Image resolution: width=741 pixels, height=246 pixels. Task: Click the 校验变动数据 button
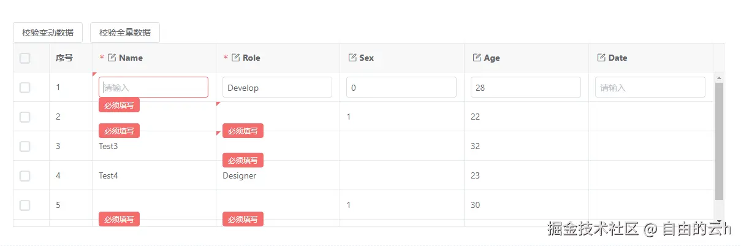(x=48, y=33)
